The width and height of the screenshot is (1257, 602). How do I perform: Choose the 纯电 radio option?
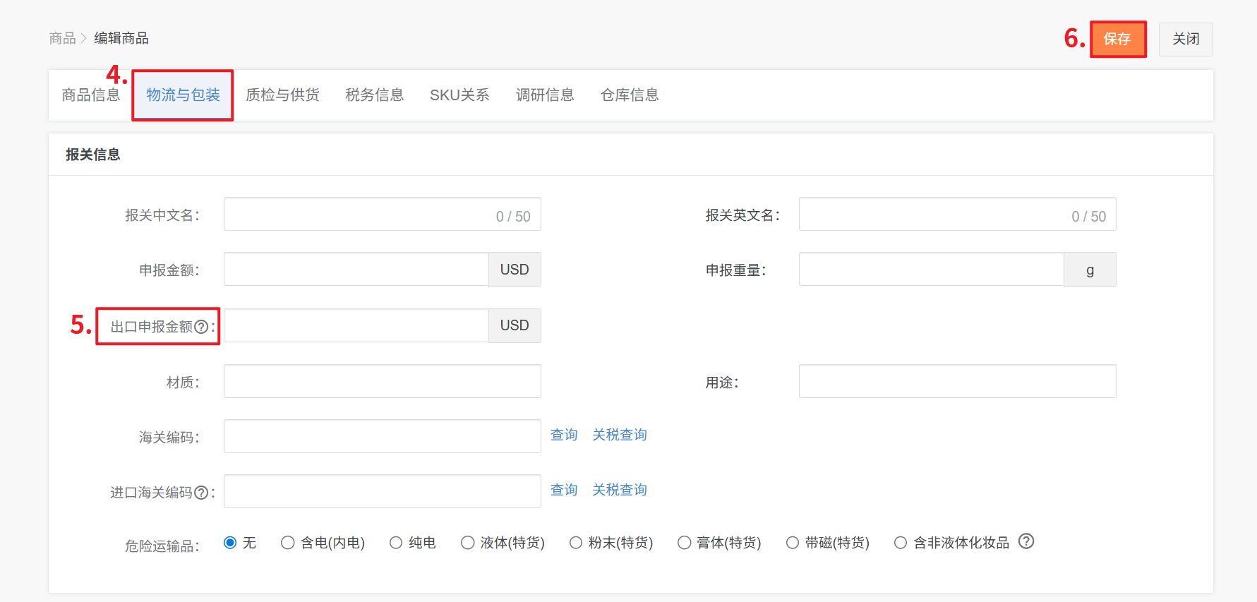pos(396,543)
